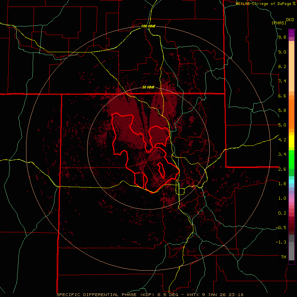Click the 1.8 scale value

pyautogui.click(x=282, y=184)
